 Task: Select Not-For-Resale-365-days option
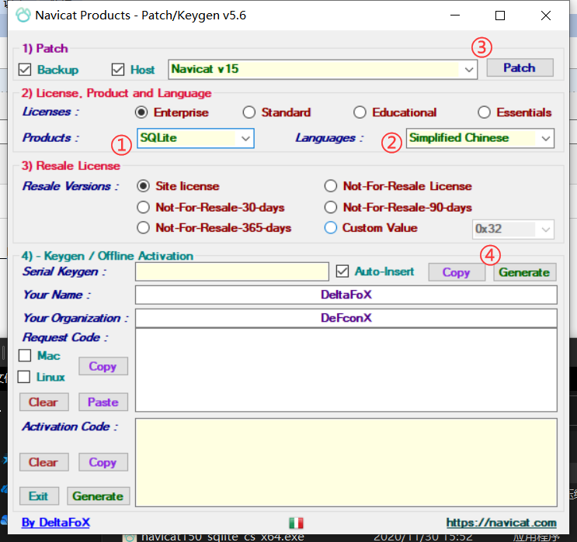143,228
